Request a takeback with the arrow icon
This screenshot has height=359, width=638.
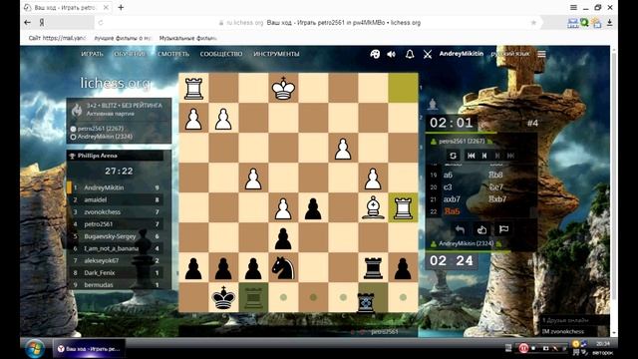click(460, 229)
